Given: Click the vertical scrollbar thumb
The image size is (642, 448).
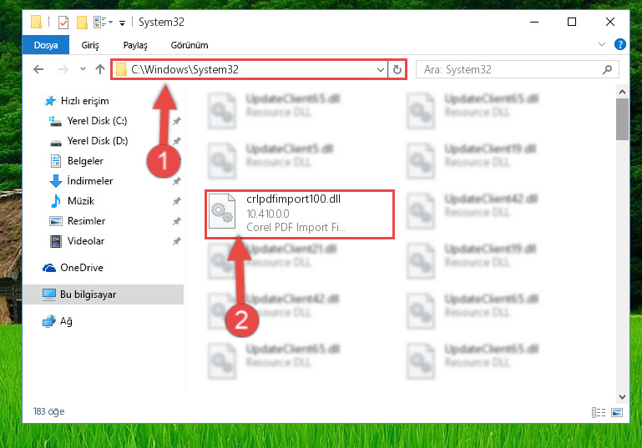Looking at the screenshot, I should tap(622, 119).
